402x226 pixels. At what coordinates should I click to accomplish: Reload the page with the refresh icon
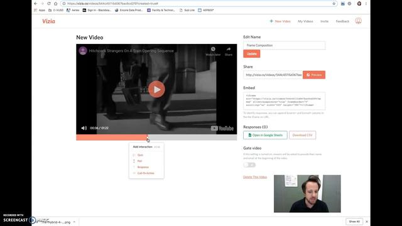[x=49, y=4]
